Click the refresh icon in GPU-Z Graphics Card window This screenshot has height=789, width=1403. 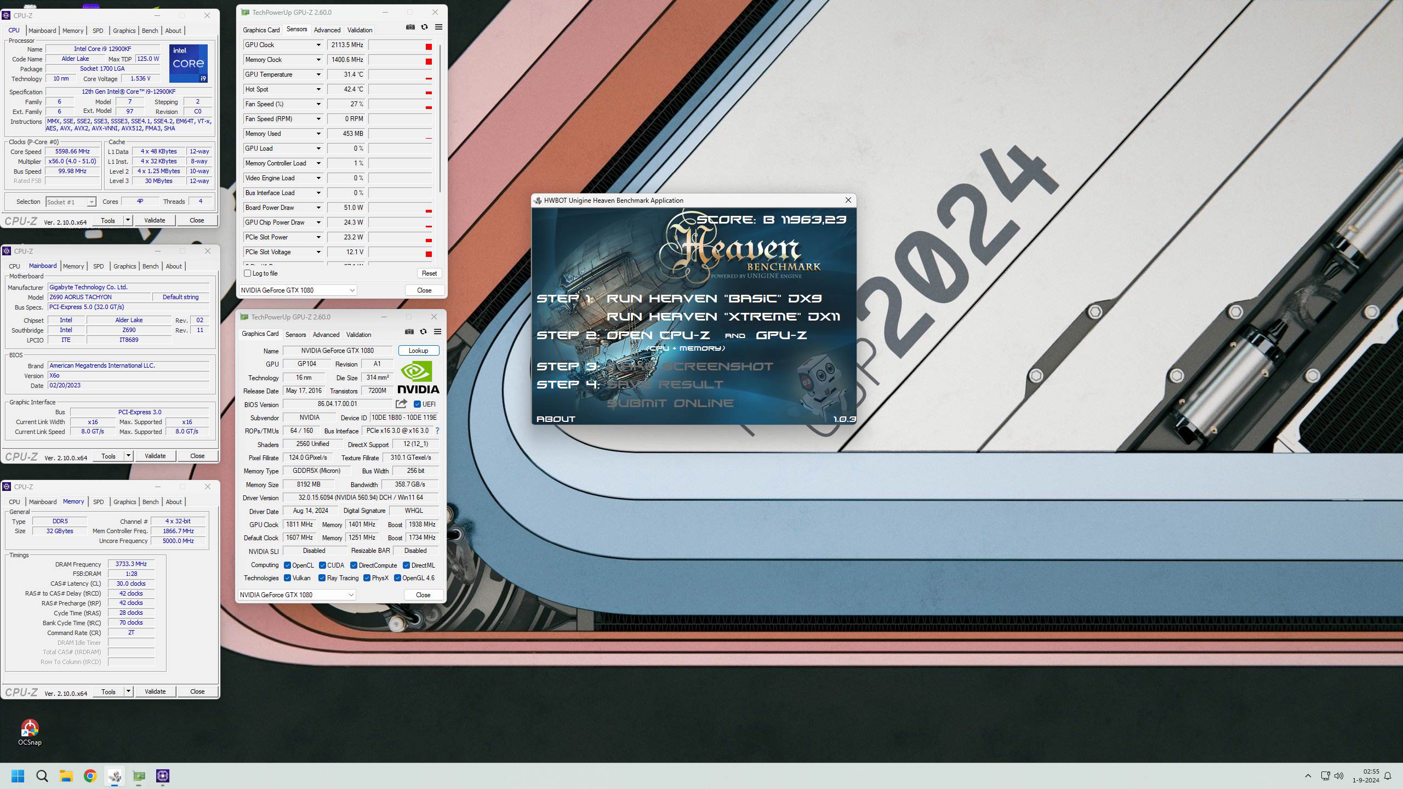(x=423, y=331)
